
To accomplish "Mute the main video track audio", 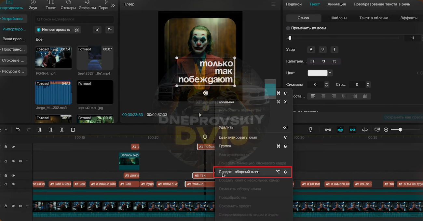I will click(x=20, y=206).
